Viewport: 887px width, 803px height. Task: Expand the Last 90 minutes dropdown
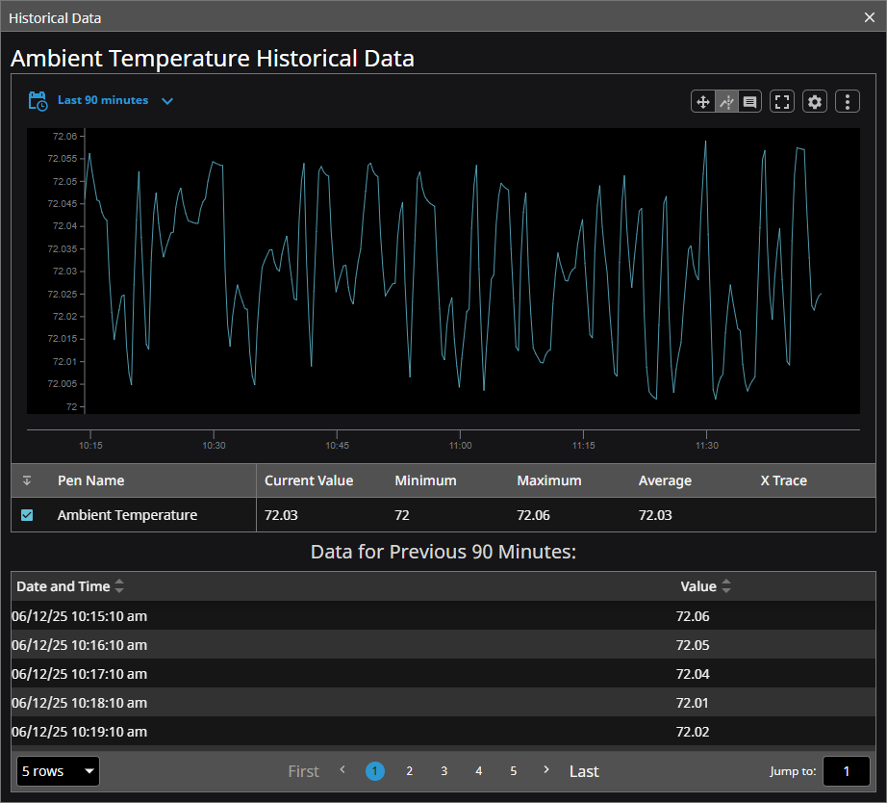pyautogui.click(x=167, y=100)
